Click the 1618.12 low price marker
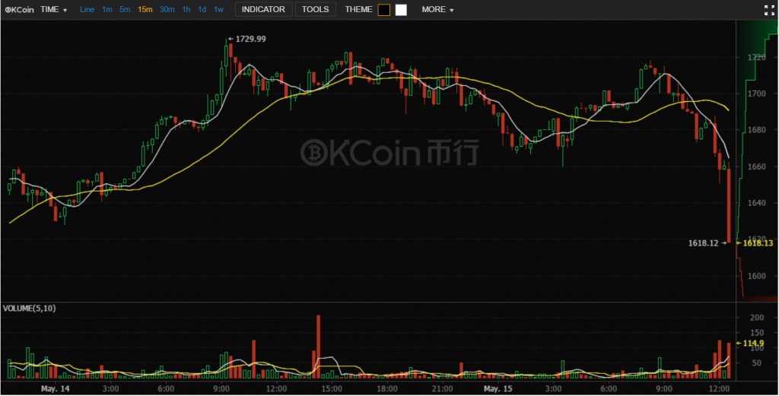Image resolution: width=779 pixels, height=396 pixels. pyautogui.click(x=707, y=243)
